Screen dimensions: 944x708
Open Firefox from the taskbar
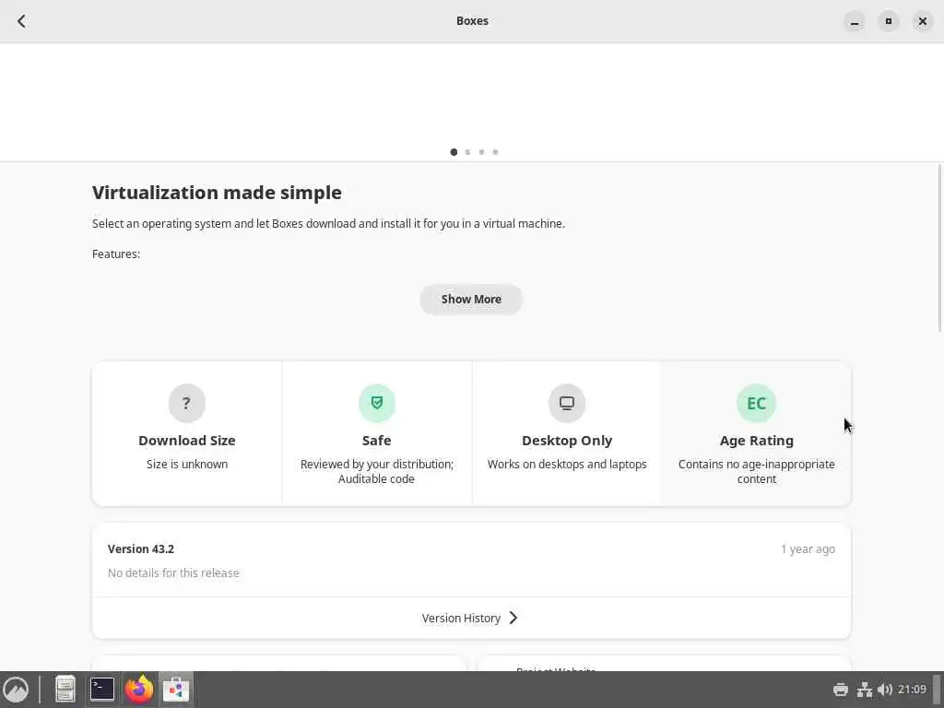tap(139, 690)
